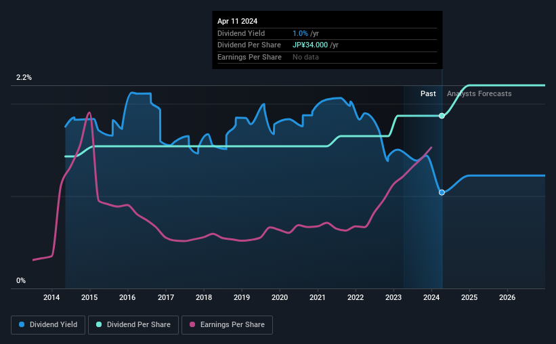Viewport: 556px width, 344px height.
Task: Click the 2019 x-axis year label
Action: coord(242,297)
